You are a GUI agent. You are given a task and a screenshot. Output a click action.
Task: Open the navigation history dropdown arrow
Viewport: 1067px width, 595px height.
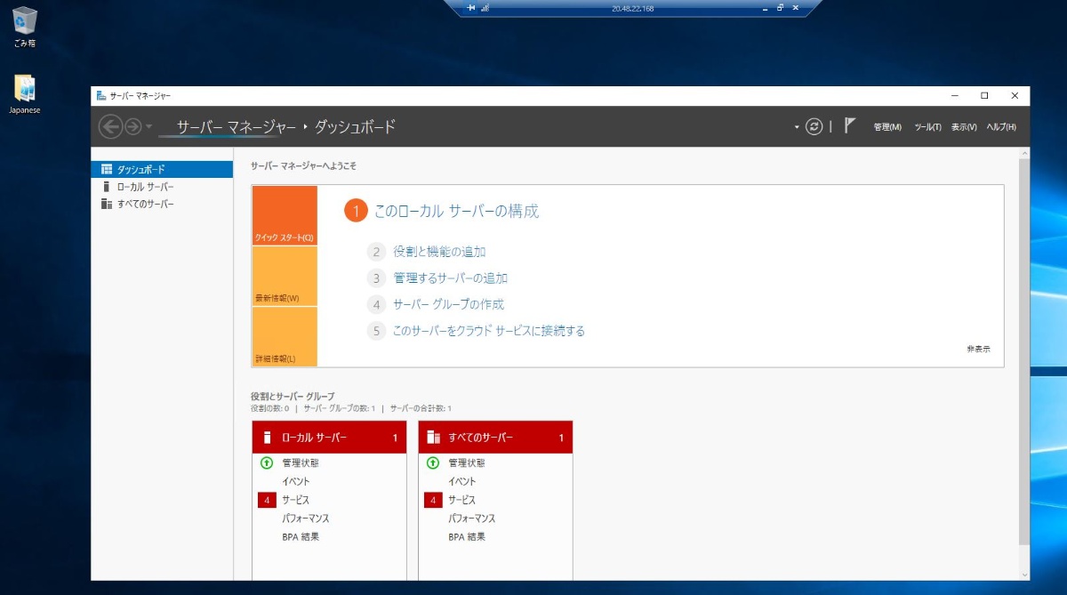click(x=148, y=128)
